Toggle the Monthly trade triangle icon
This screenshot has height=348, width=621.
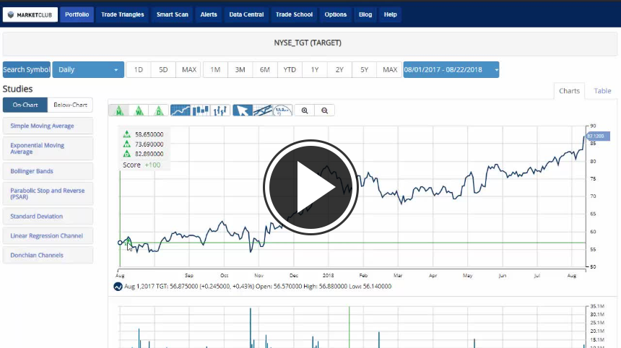pos(119,110)
